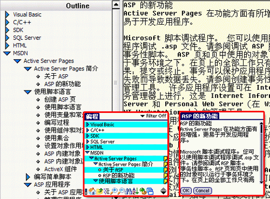
Task: Select 使用集合 in the Outline panel
Action: (57, 138)
